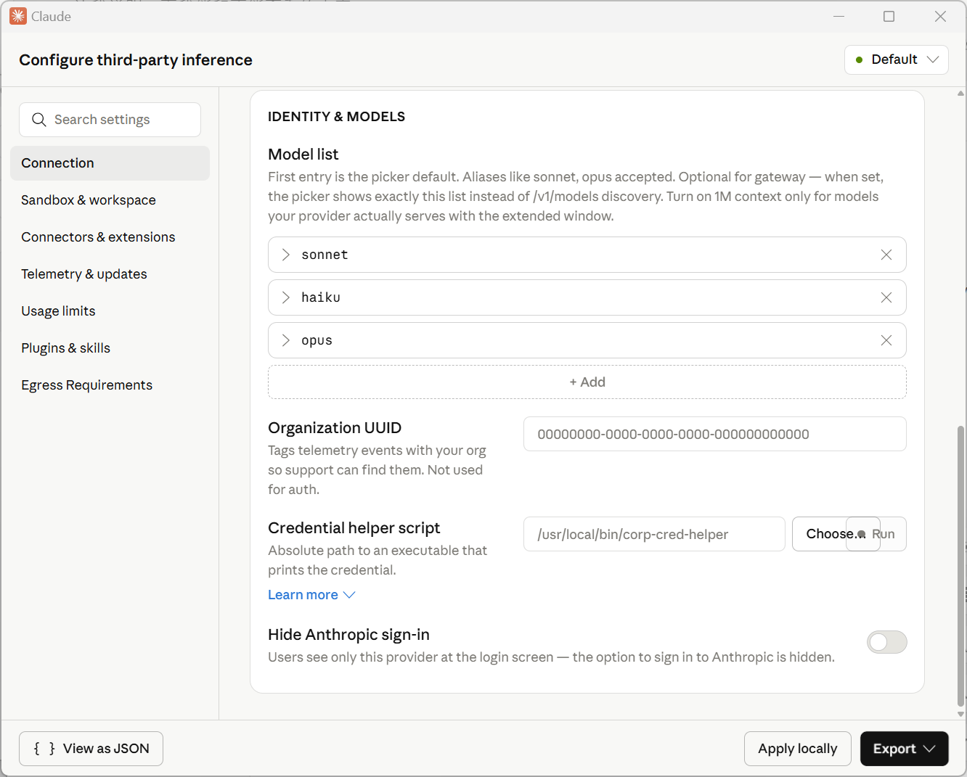Screen dimensions: 967x777
Task: Open View as JSON
Action: (91, 749)
